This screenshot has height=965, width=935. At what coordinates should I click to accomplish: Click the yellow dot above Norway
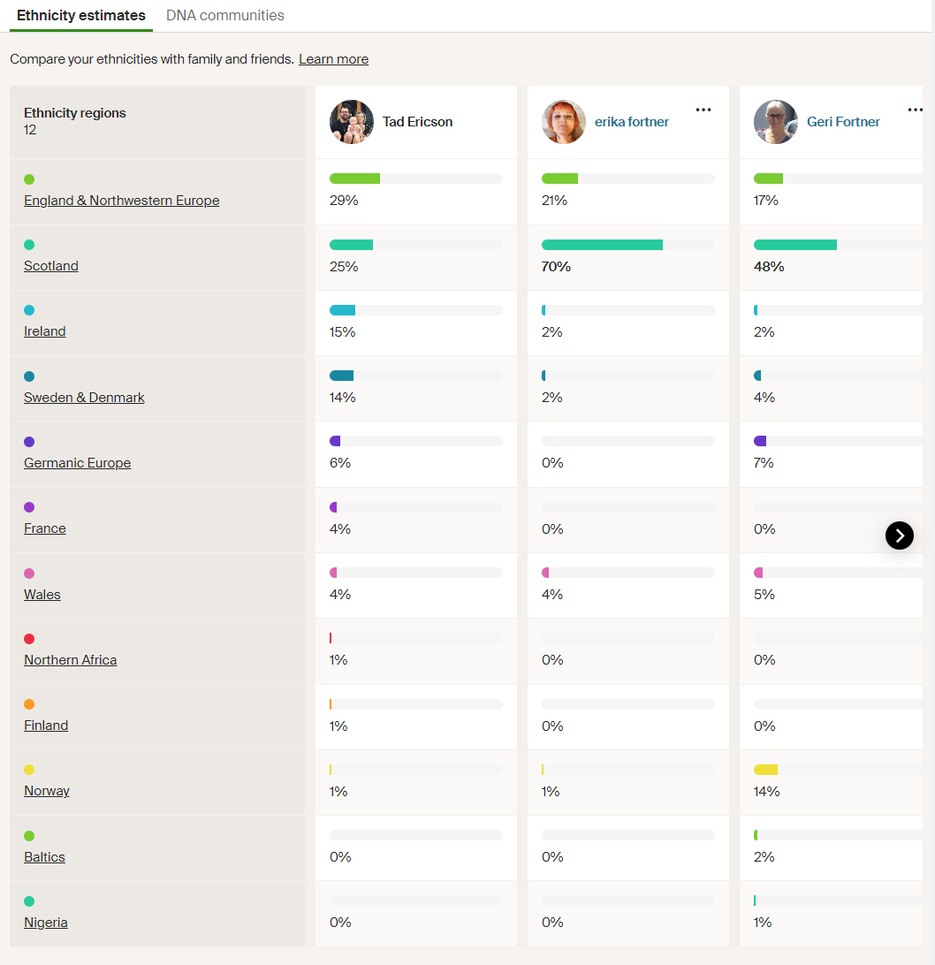coord(29,770)
